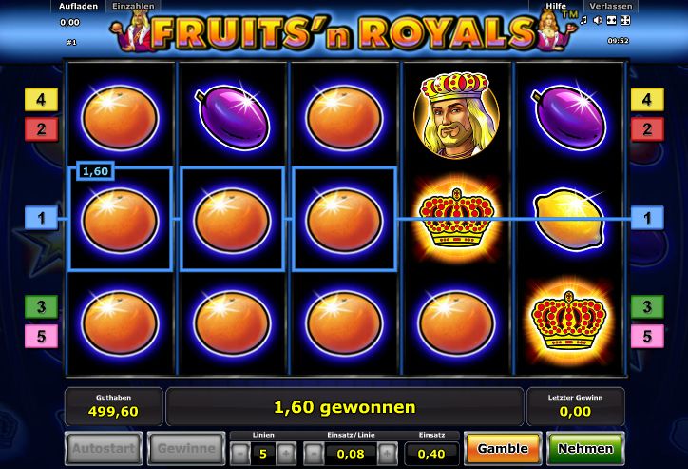Increase Einsatz/Linie with plus button
This screenshot has width=688, height=469.
tap(387, 453)
